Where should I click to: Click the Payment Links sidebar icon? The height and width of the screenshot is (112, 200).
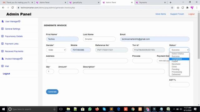pyautogui.click(x=2, y=44)
